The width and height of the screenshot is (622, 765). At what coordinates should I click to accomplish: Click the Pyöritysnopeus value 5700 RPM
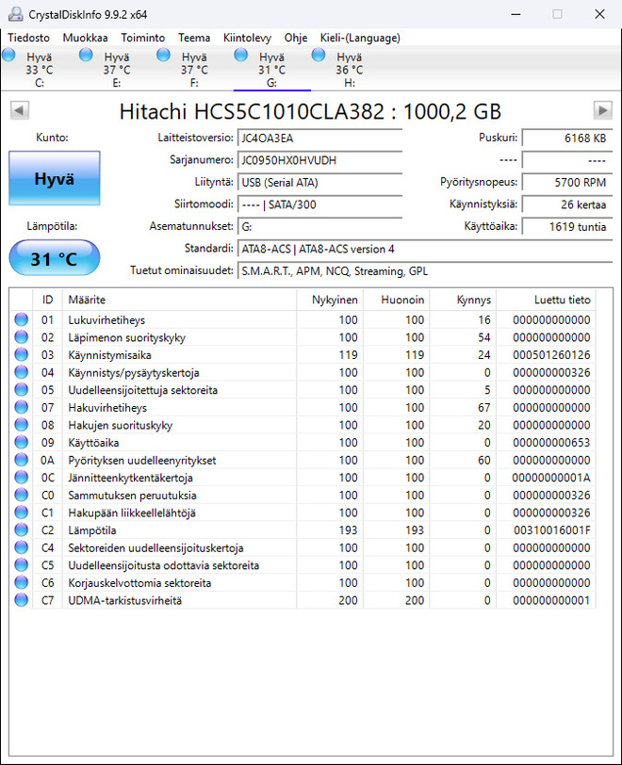(566, 183)
